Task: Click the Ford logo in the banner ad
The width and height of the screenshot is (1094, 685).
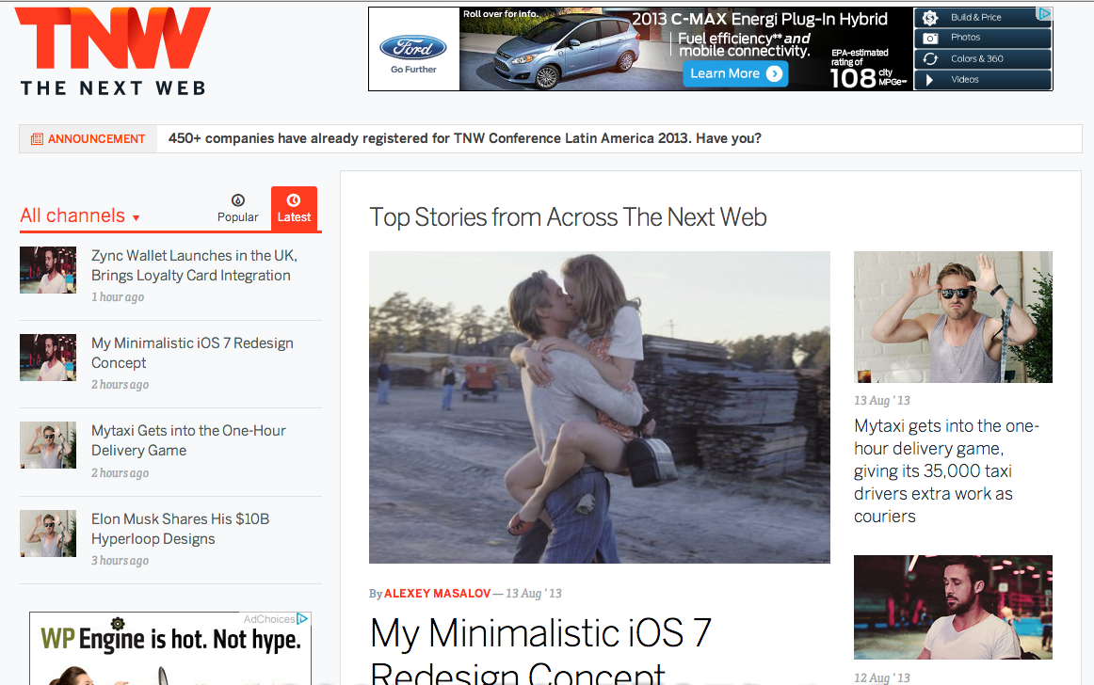Action: [413, 47]
